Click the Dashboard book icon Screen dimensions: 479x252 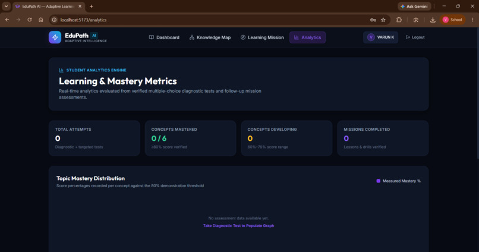(151, 37)
